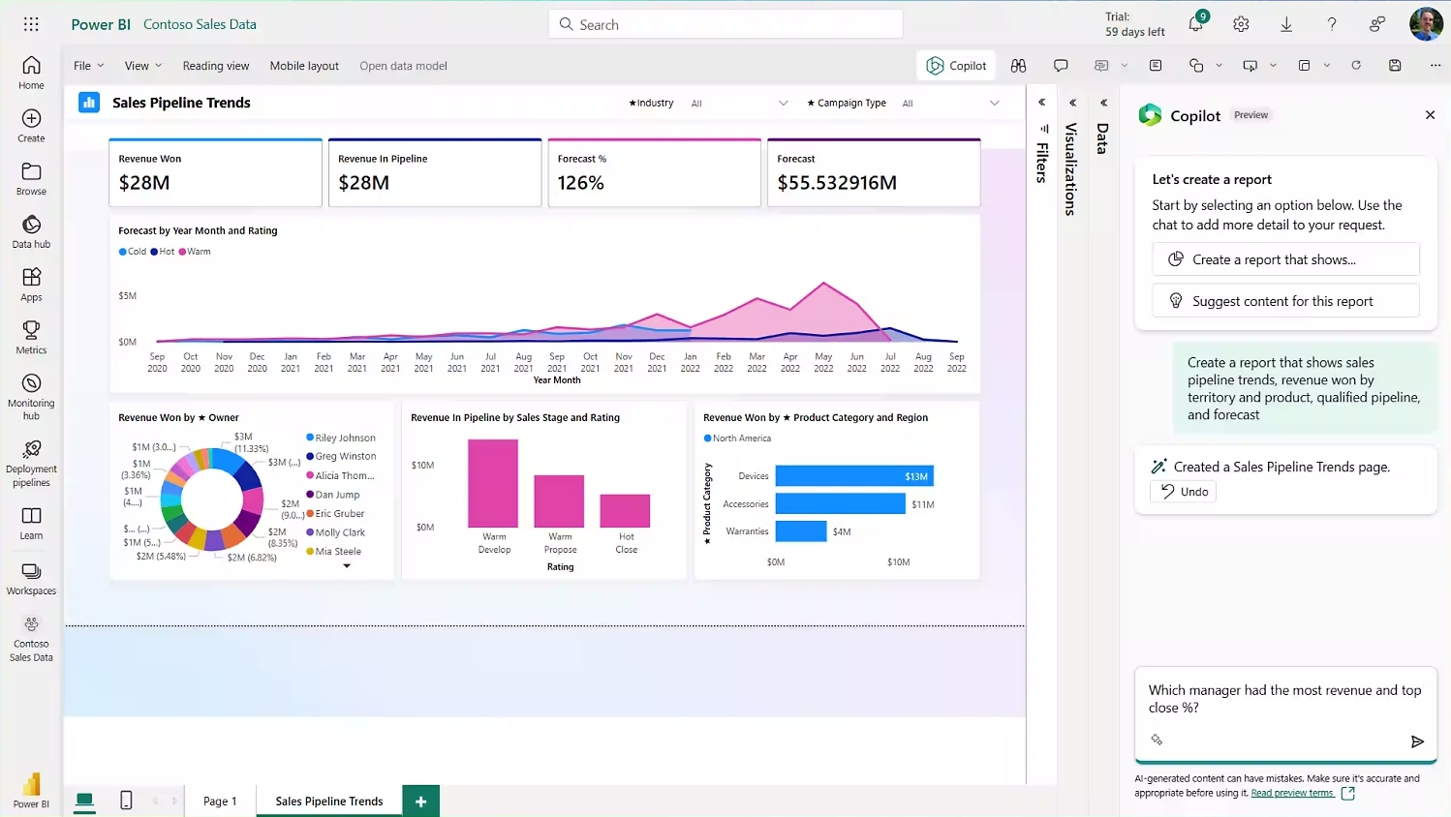Click the Hot legend color marker
Image resolution: width=1451 pixels, height=817 pixels.
154,252
